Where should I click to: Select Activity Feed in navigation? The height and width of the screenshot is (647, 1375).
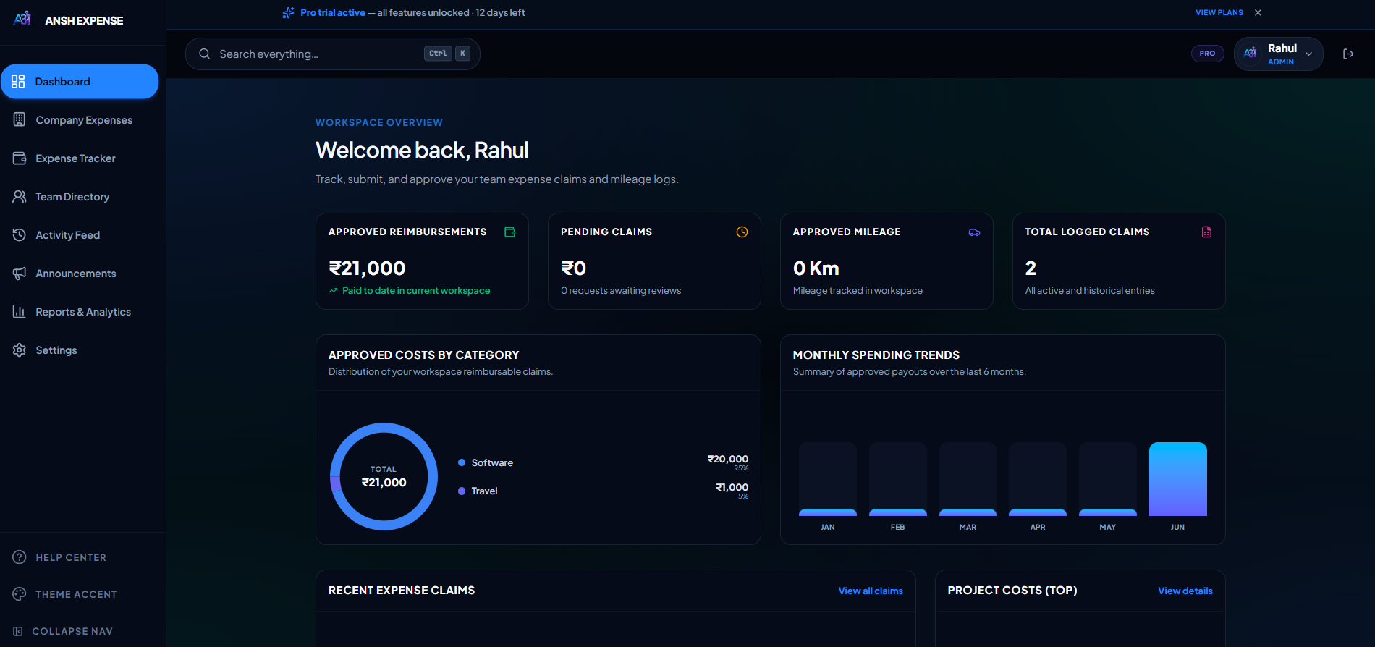(80, 234)
